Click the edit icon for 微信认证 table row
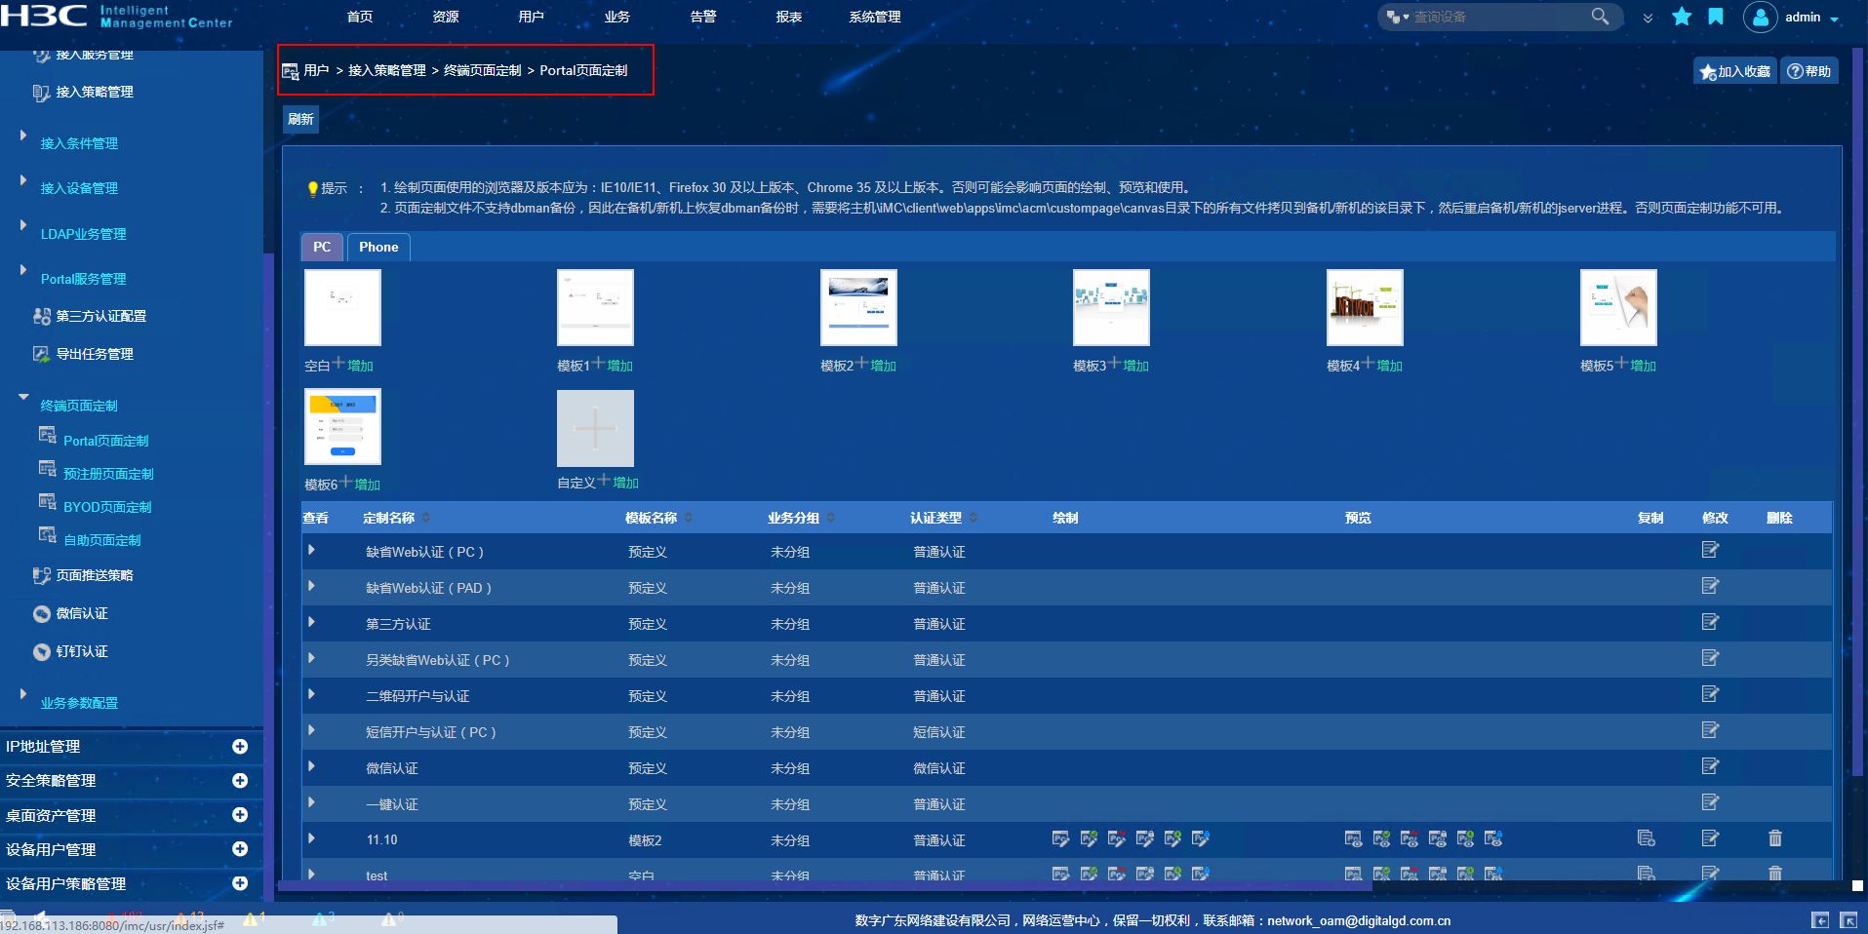Image resolution: width=1868 pixels, height=934 pixels. coord(1710,766)
